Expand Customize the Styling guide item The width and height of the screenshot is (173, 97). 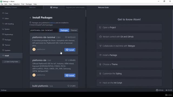tap(129, 74)
